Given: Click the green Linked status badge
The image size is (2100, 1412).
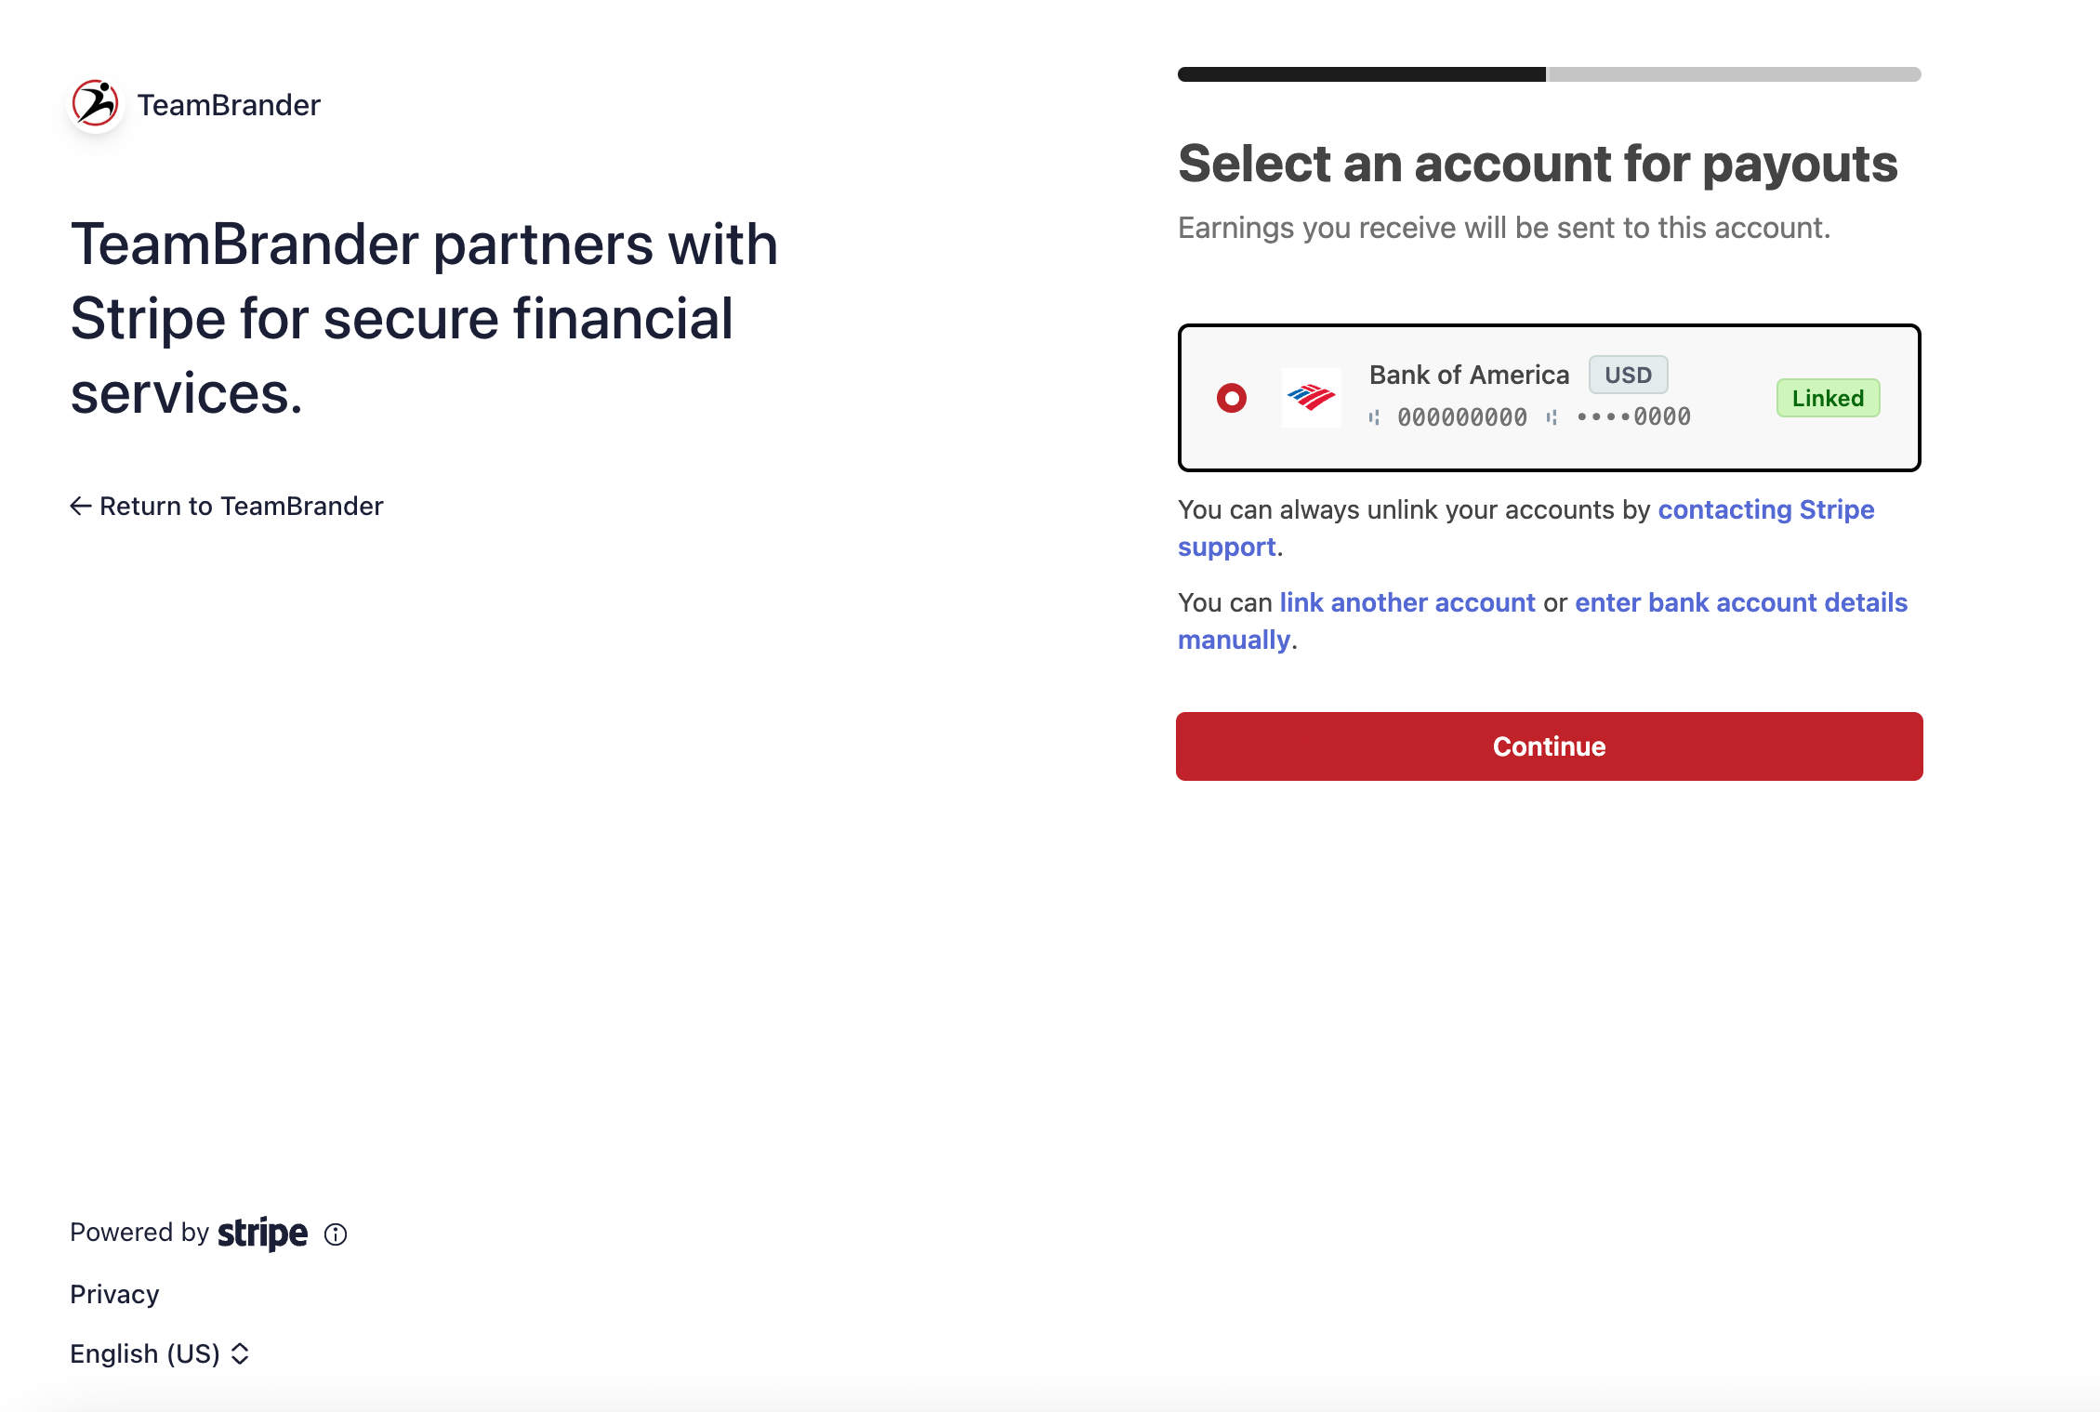Looking at the screenshot, I should coord(1828,398).
